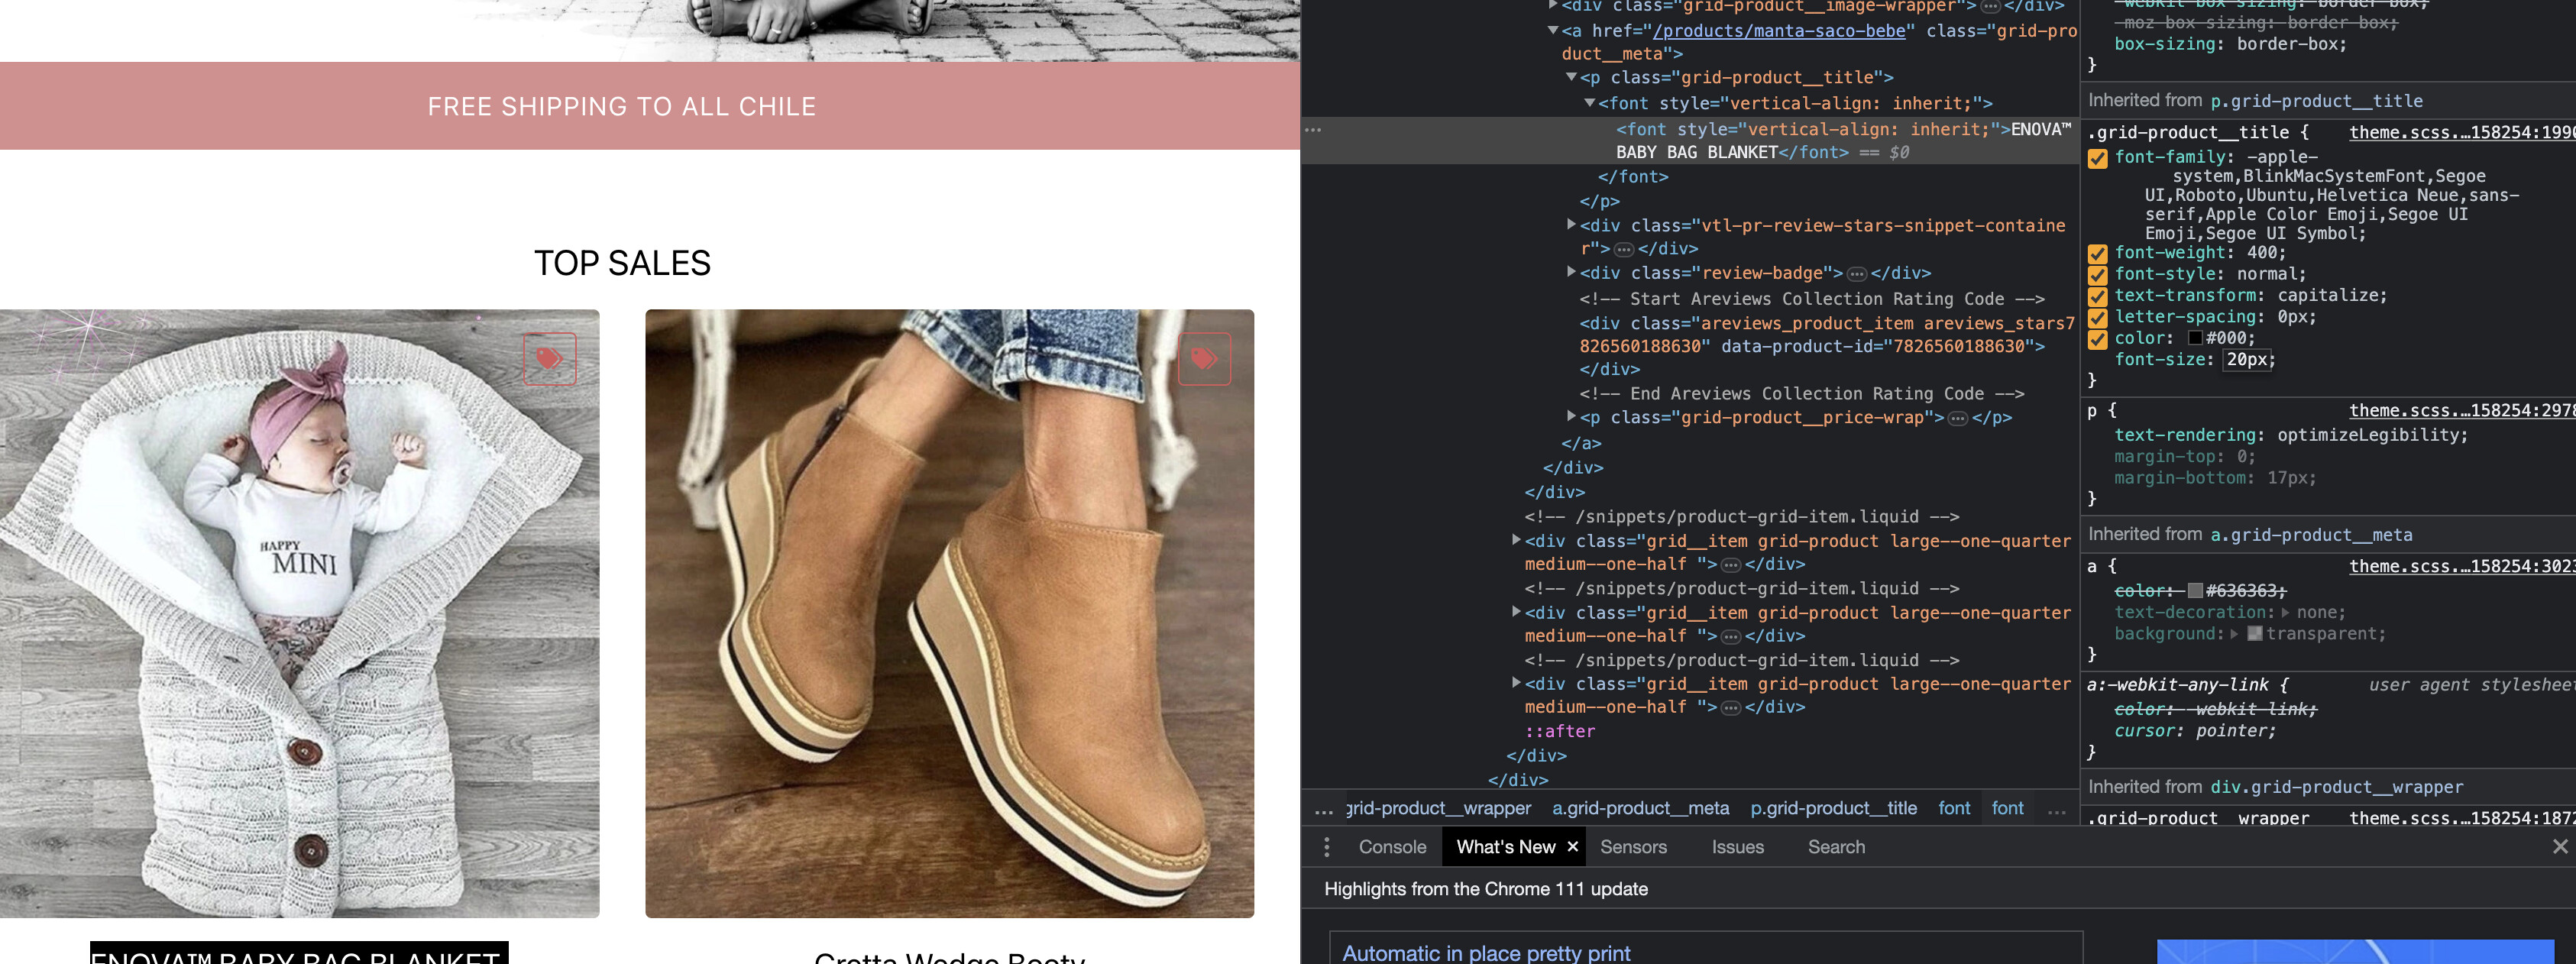Uncheck the font-family property checkbox
The height and width of the screenshot is (964, 2576).
tap(2098, 158)
